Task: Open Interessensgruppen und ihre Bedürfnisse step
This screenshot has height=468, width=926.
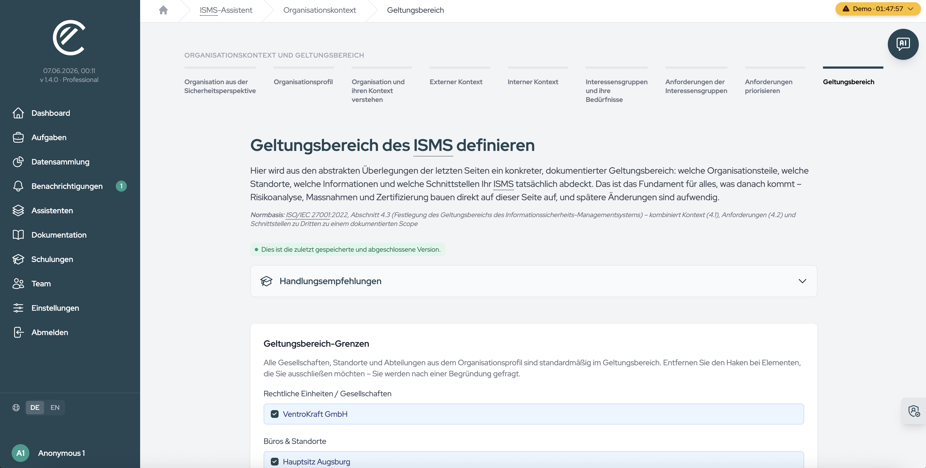Action: [x=616, y=91]
